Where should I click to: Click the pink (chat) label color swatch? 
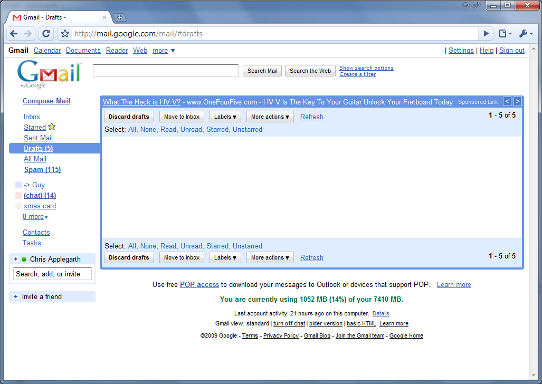(18, 196)
